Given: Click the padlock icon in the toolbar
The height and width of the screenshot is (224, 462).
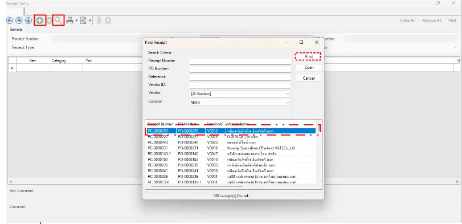Looking at the screenshot, I should point(108,21).
